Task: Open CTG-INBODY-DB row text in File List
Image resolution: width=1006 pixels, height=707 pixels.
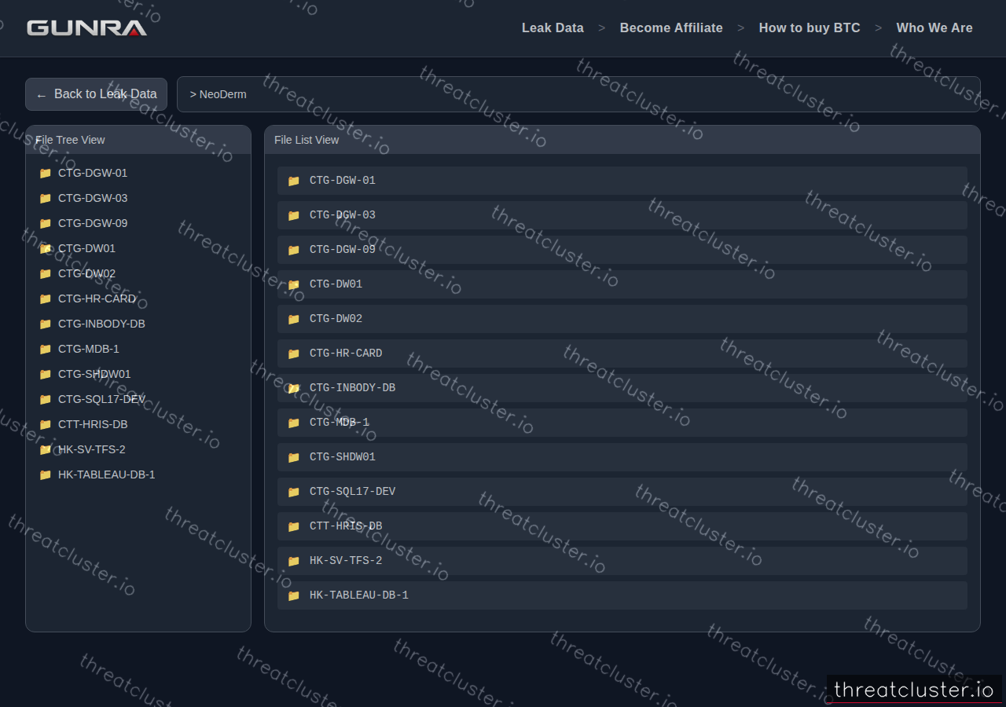Action: [x=352, y=388]
